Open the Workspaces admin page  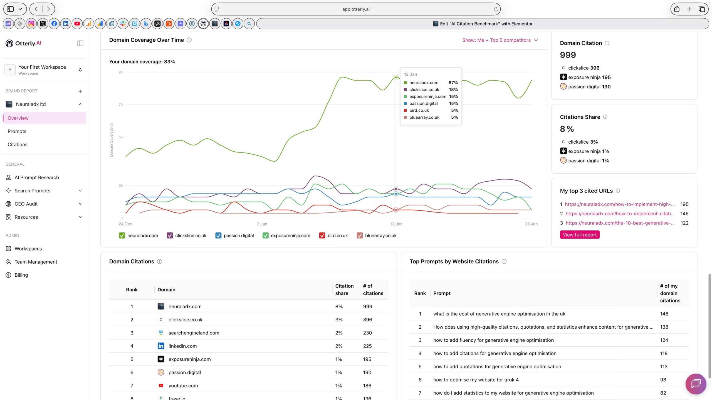(28, 248)
